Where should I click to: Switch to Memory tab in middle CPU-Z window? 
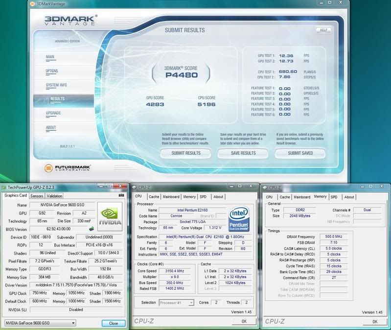pyautogui.click(x=189, y=196)
